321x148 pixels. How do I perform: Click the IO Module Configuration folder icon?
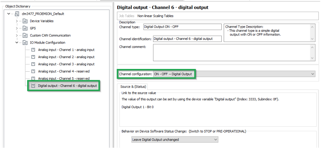[x=25, y=43]
